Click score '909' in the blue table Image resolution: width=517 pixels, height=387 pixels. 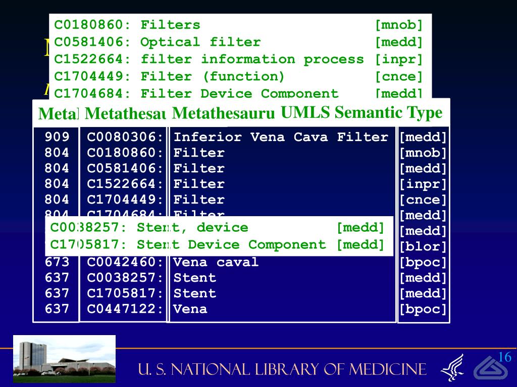57,137
